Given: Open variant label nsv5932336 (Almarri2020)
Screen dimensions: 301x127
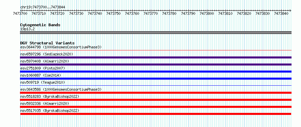Looking at the screenshot, I should pos(45,103).
